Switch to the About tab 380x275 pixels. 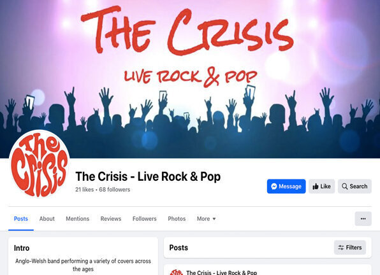pos(47,218)
